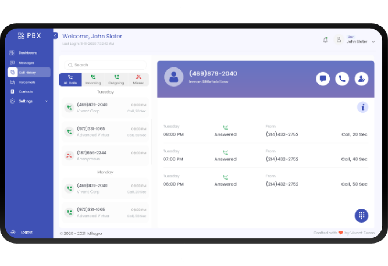Go to Contacts in sidebar

click(x=25, y=91)
